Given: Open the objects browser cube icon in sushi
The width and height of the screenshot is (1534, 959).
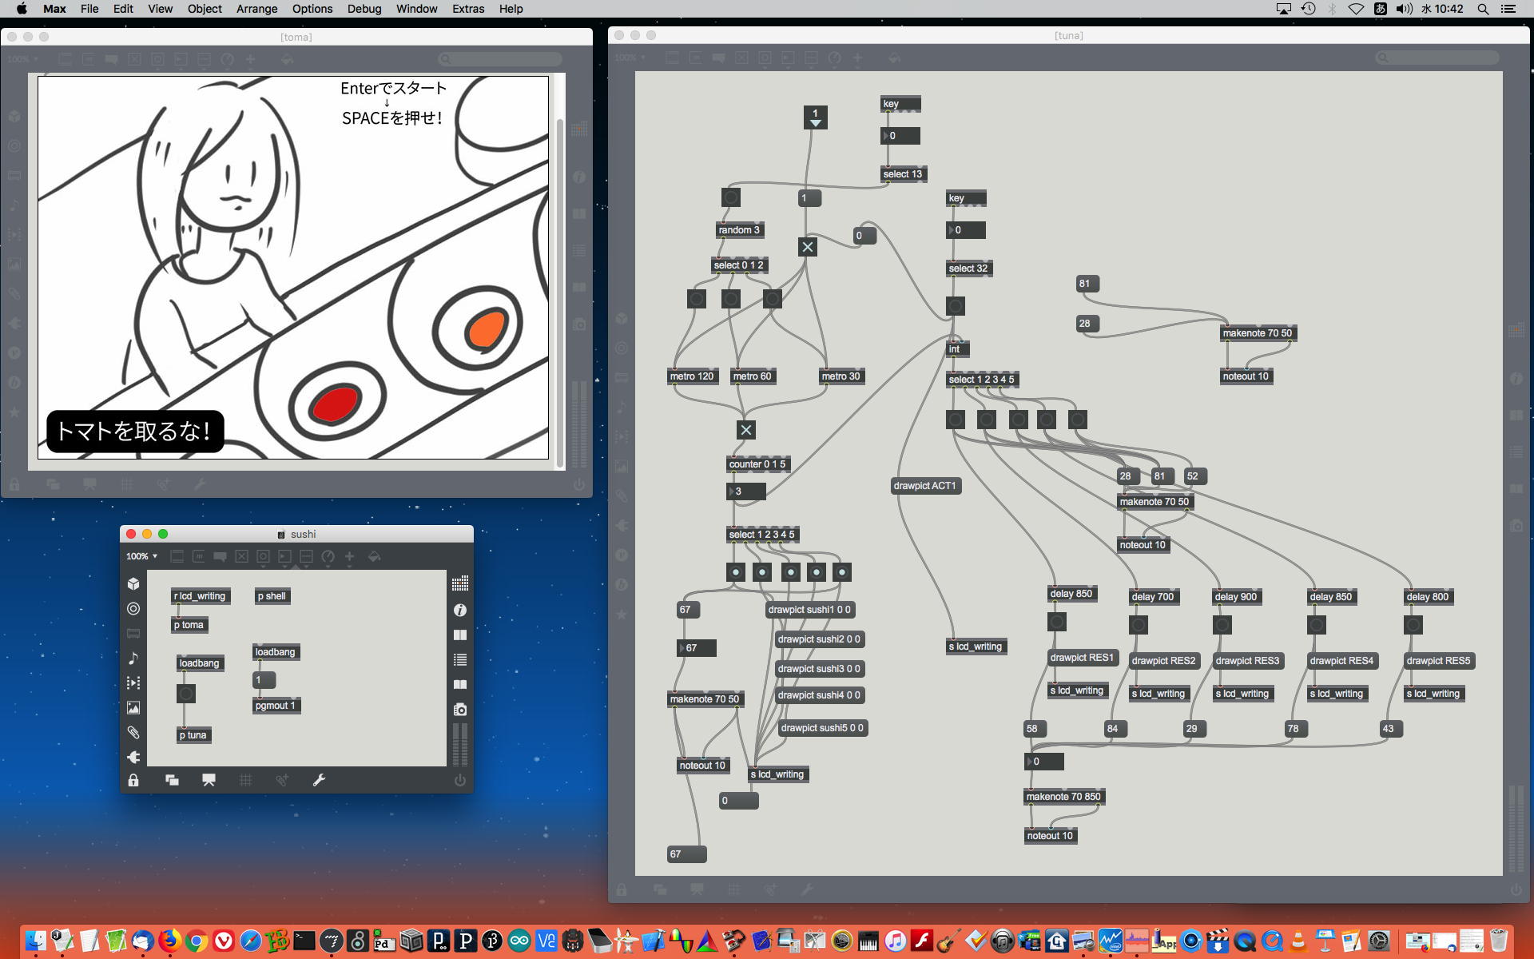Looking at the screenshot, I should point(133,584).
